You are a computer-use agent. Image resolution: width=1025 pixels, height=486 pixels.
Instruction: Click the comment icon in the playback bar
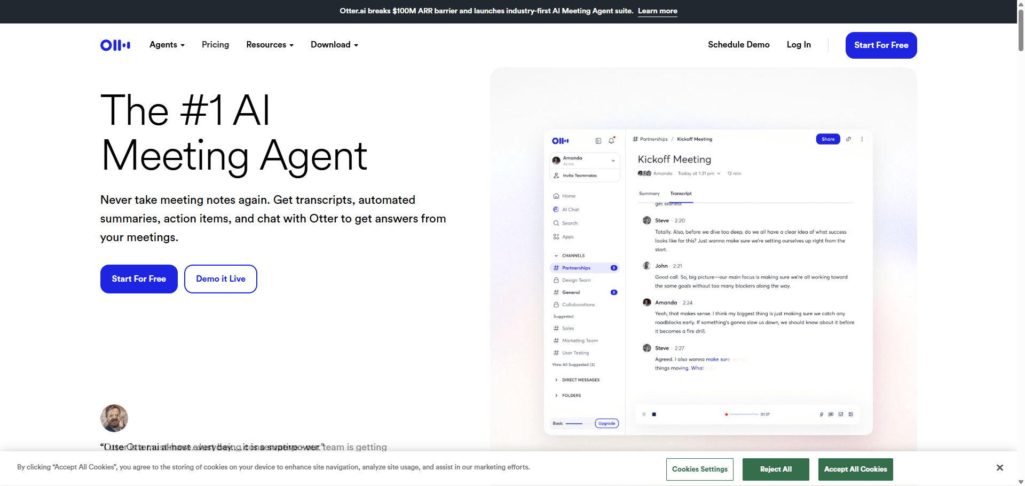coord(831,415)
